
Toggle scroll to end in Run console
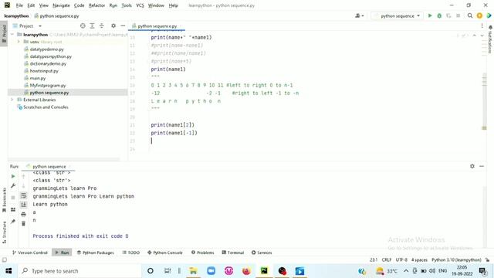click(23, 205)
